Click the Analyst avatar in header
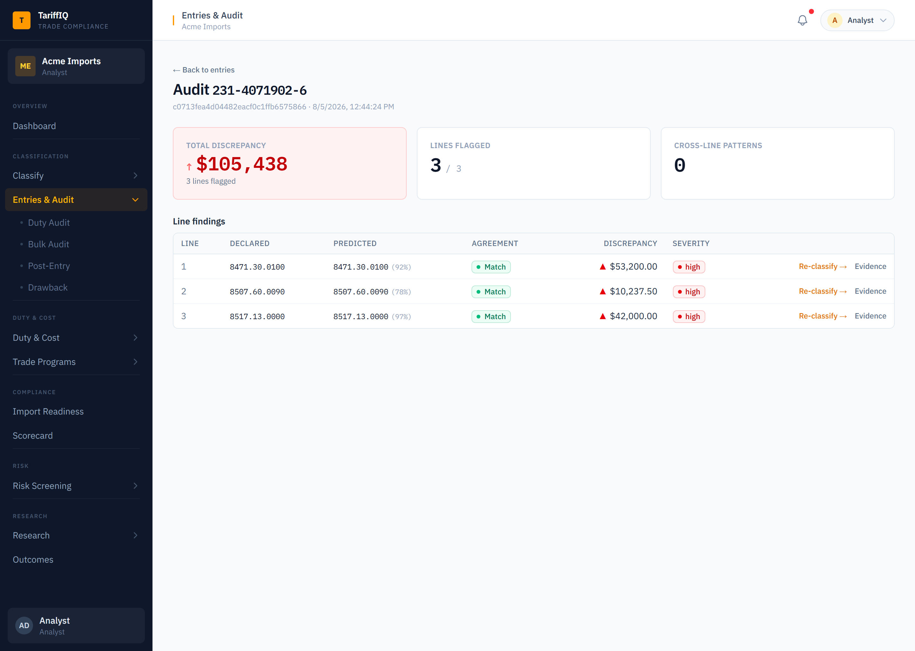Image resolution: width=915 pixels, height=651 pixels. (835, 20)
